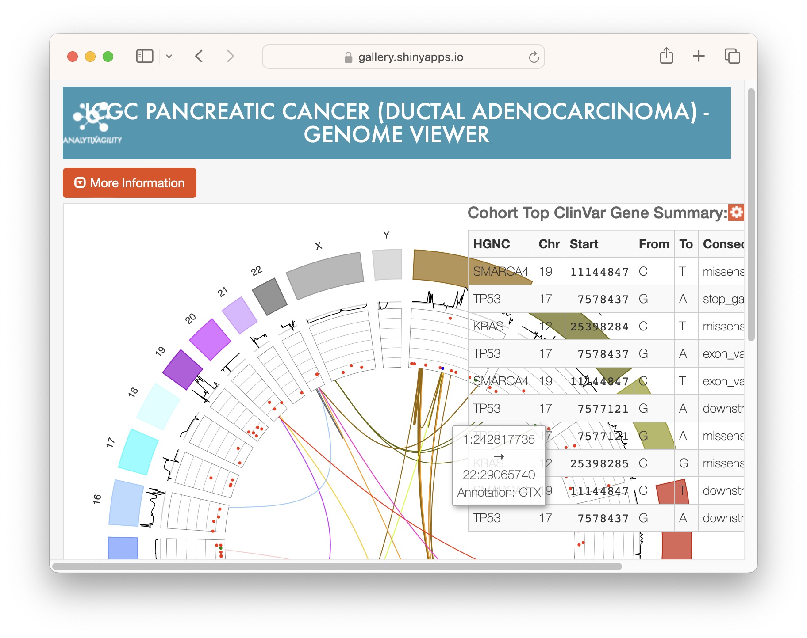The width and height of the screenshot is (807, 638).
Task: Click the Share icon in toolbar
Action: coord(666,57)
